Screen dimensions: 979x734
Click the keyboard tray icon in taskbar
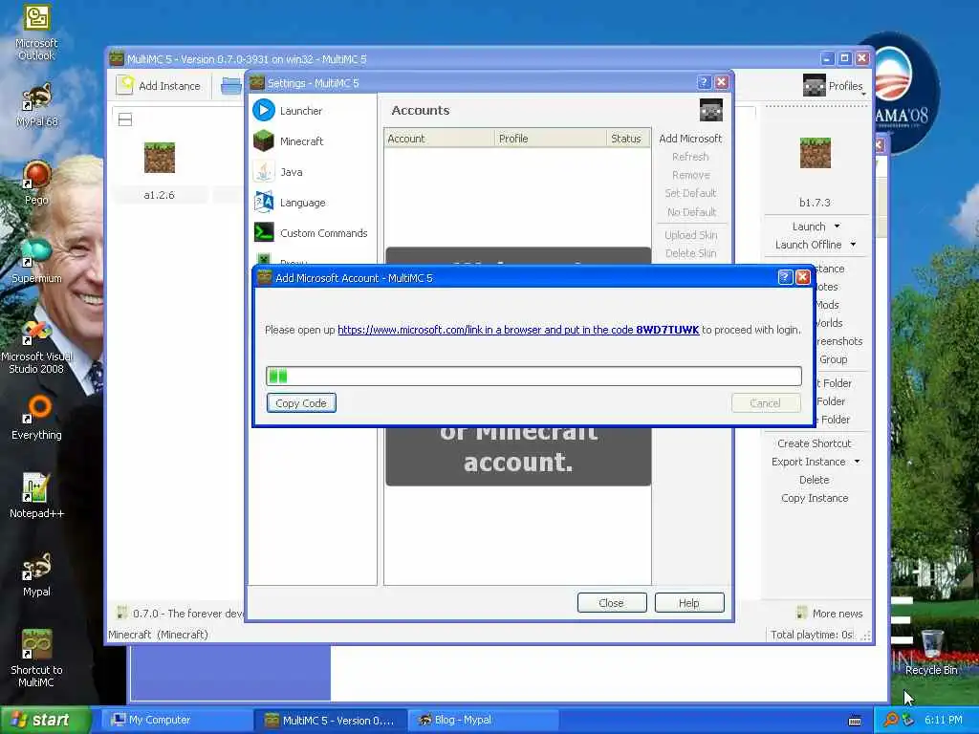(x=855, y=721)
